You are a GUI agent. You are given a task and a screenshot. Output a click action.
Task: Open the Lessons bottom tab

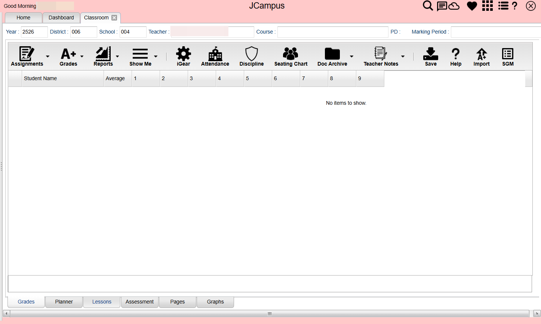(x=102, y=302)
